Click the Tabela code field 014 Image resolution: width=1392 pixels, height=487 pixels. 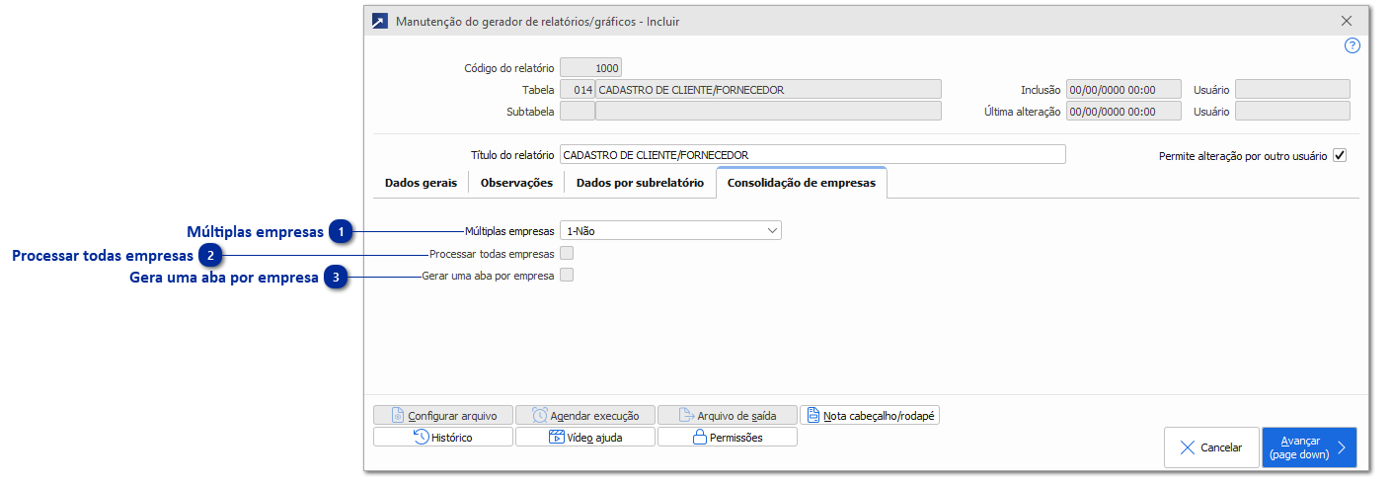pos(578,90)
